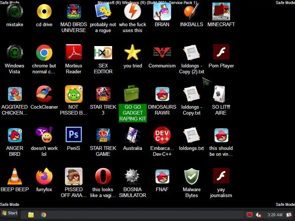Launch the green pig game icon
The image size is (295, 221).
(x=74, y=94)
